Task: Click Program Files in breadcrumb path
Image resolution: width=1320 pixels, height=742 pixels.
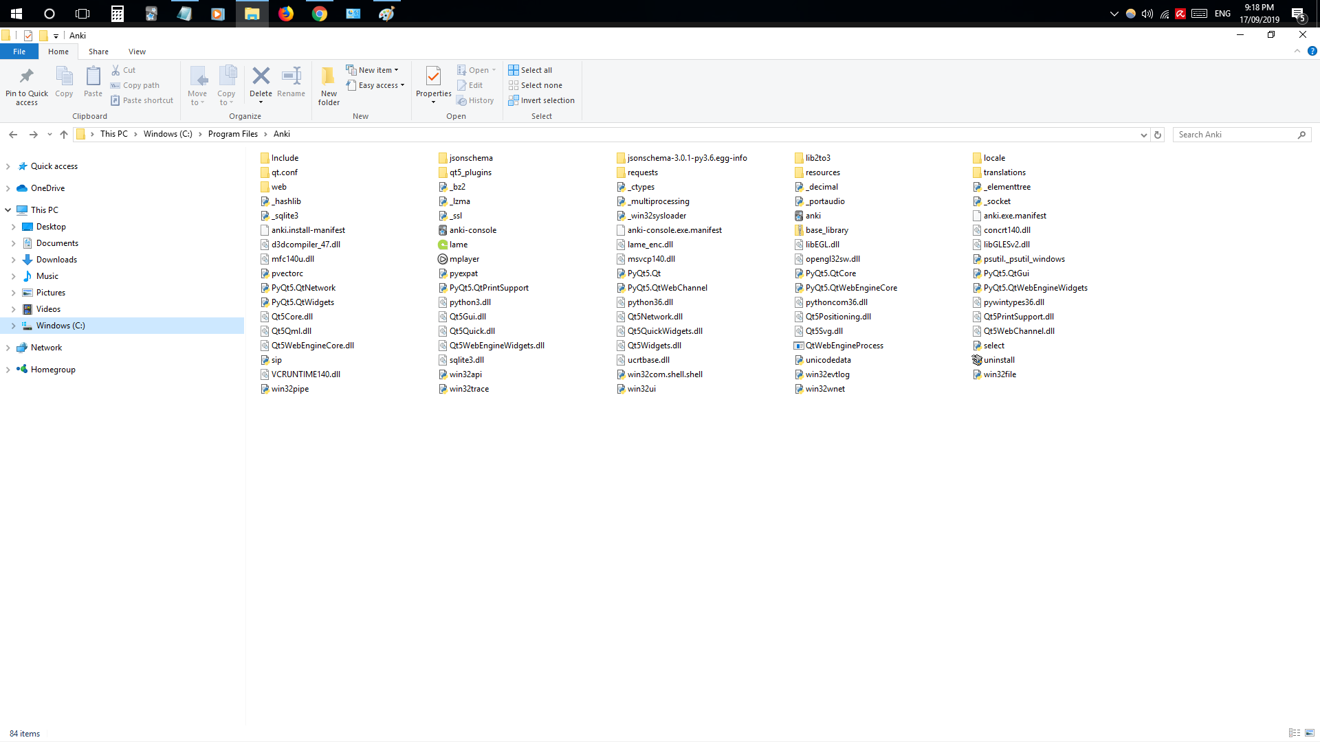Action: 232,134
